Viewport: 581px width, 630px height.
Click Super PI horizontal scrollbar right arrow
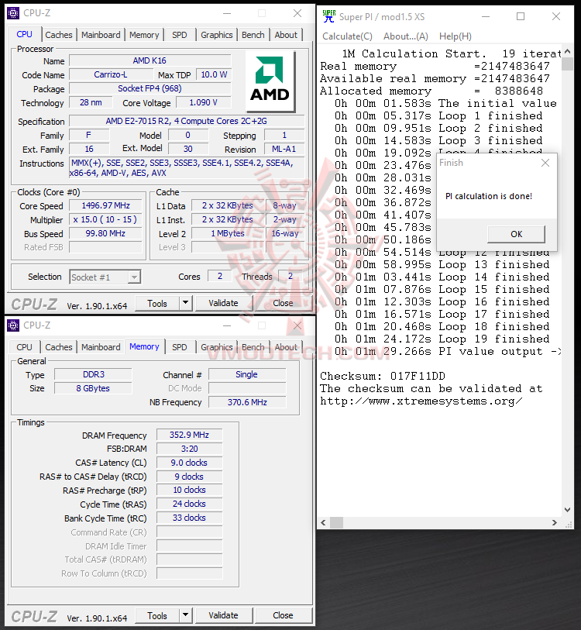(555, 523)
